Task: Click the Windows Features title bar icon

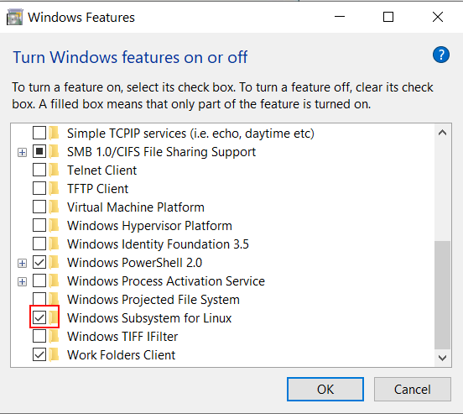Action: (14, 17)
